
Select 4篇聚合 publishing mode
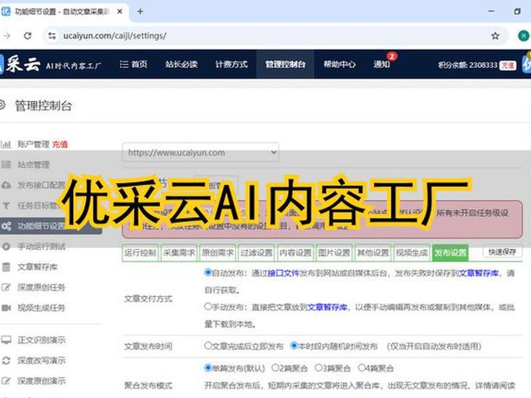(361, 367)
